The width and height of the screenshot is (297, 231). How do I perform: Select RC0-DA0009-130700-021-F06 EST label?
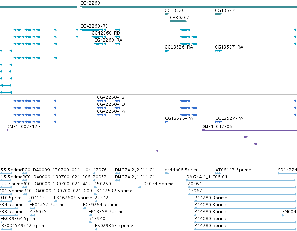tap(57, 177)
